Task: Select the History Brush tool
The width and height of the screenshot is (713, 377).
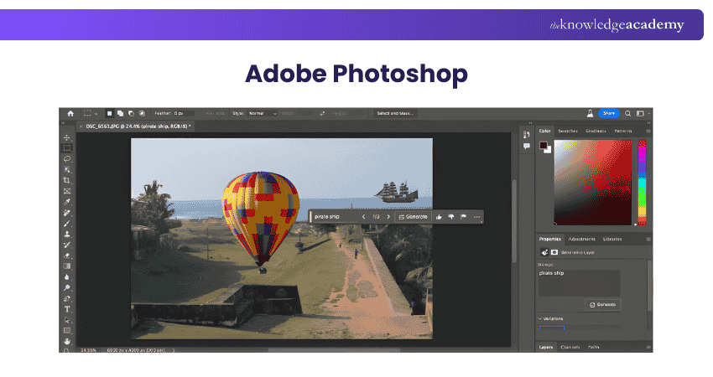Action: pyautogui.click(x=67, y=245)
